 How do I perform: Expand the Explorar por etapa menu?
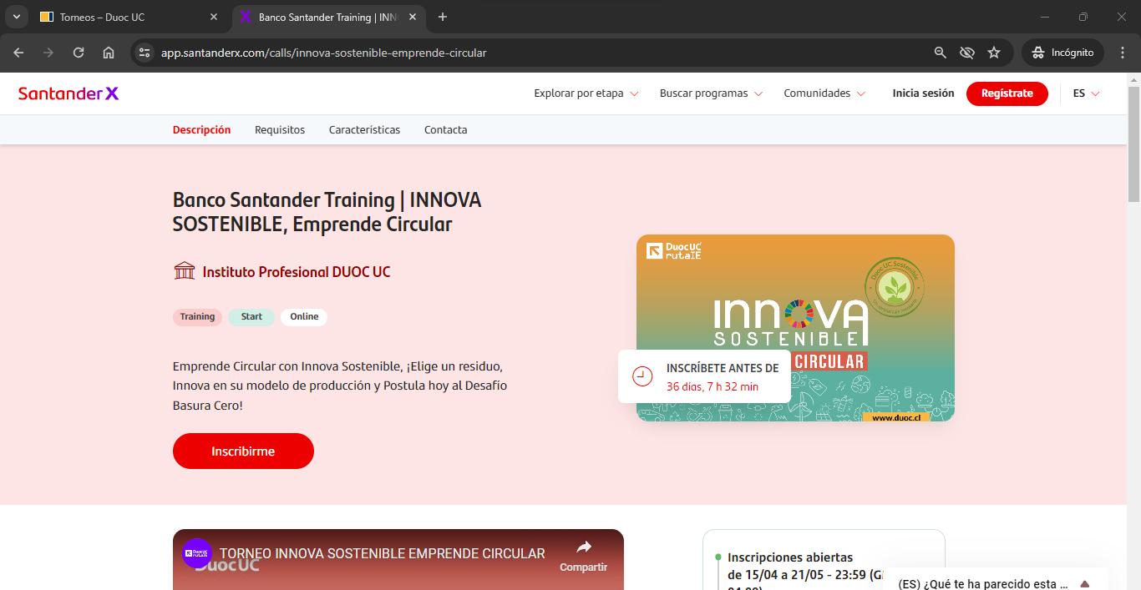[586, 93]
